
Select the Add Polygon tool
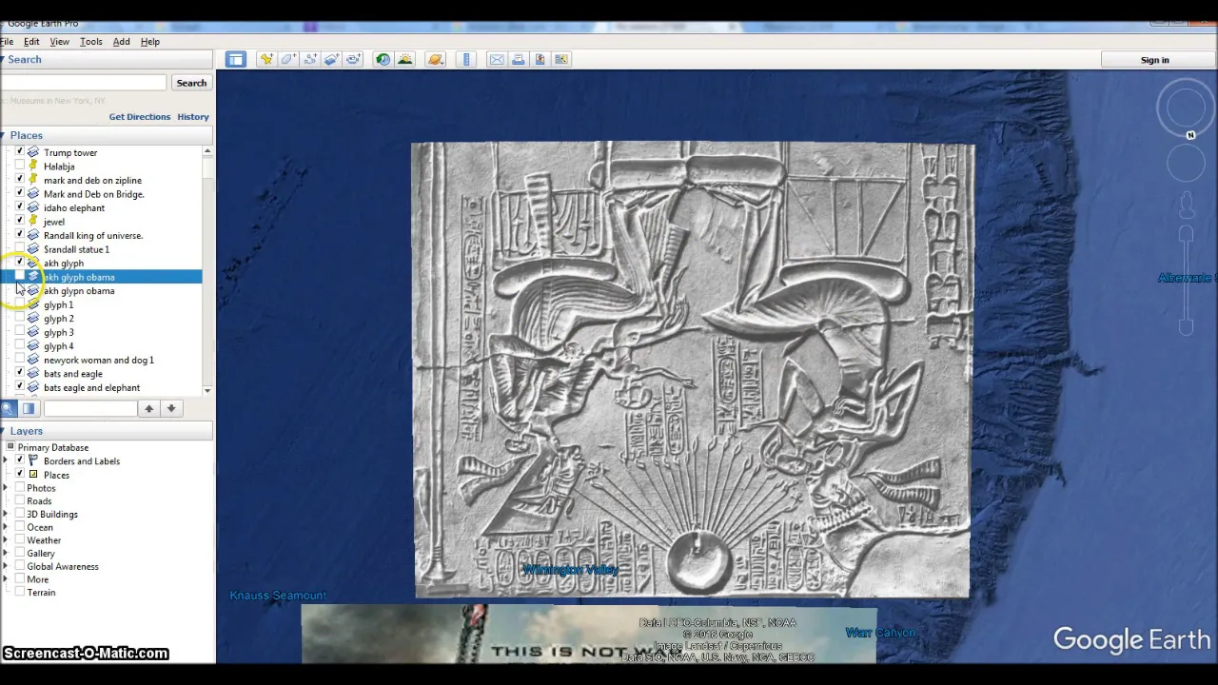[288, 59]
